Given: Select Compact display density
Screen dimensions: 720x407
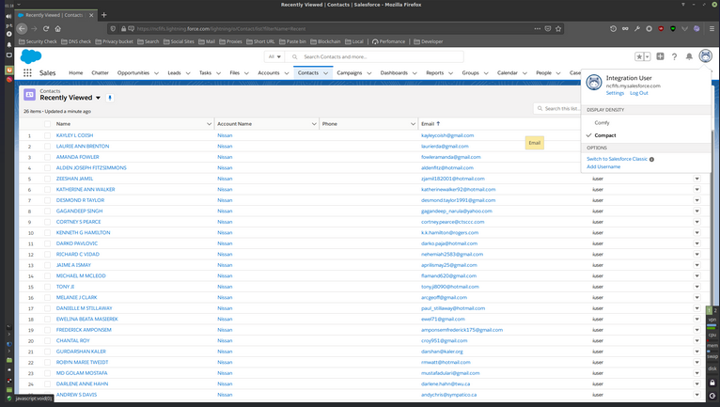Looking at the screenshot, I should click(605, 135).
